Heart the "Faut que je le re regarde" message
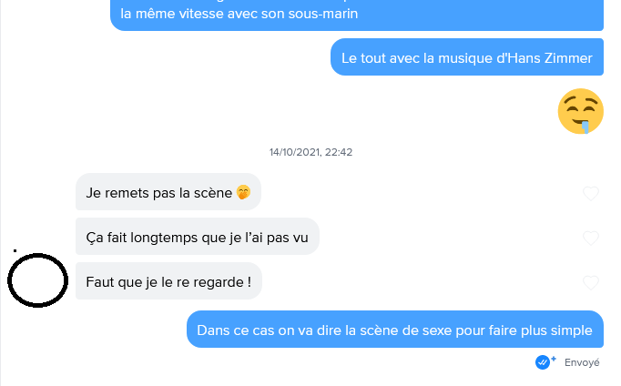The image size is (621, 386). [590, 282]
